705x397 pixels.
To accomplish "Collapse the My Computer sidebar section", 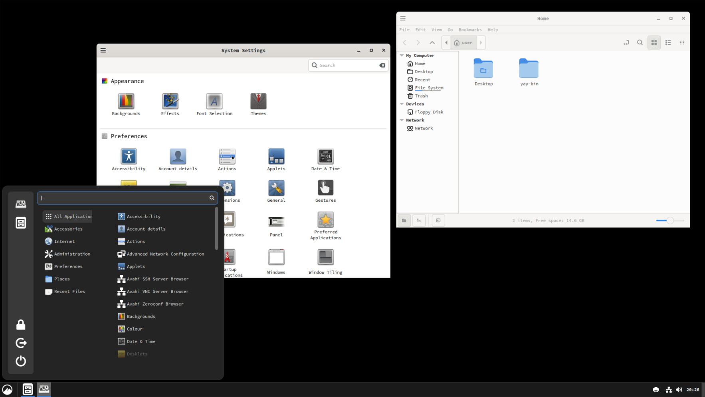I will [x=402, y=56].
